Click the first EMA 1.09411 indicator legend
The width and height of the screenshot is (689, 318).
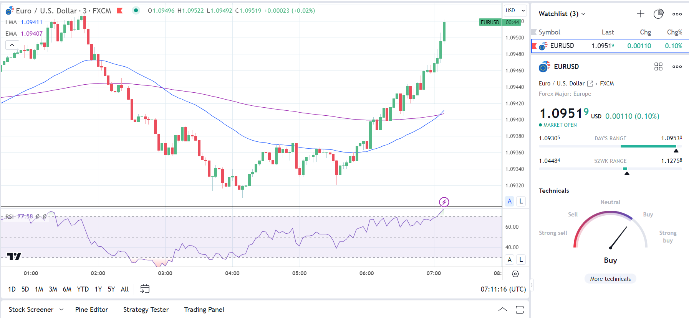[24, 22]
